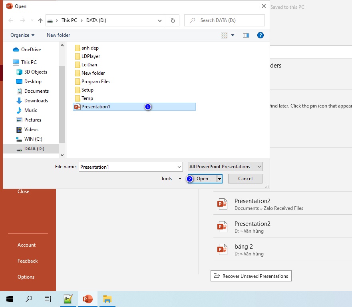Click the Search DATA (D:) box
Image resolution: width=352 pixels, height=307 pixels.
click(x=225, y=20)
